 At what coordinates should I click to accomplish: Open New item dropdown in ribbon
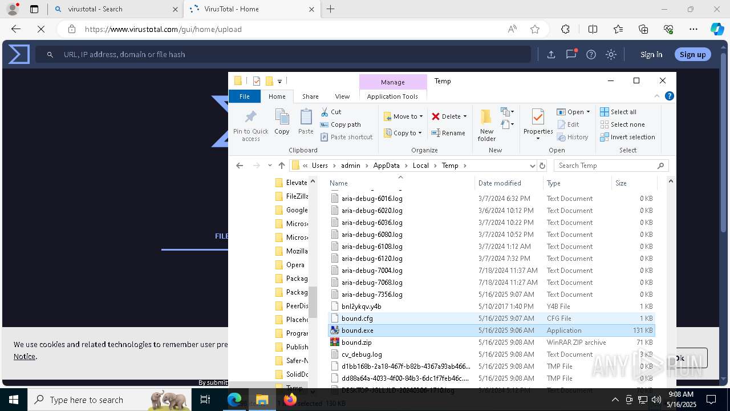(x=506, y=112)
